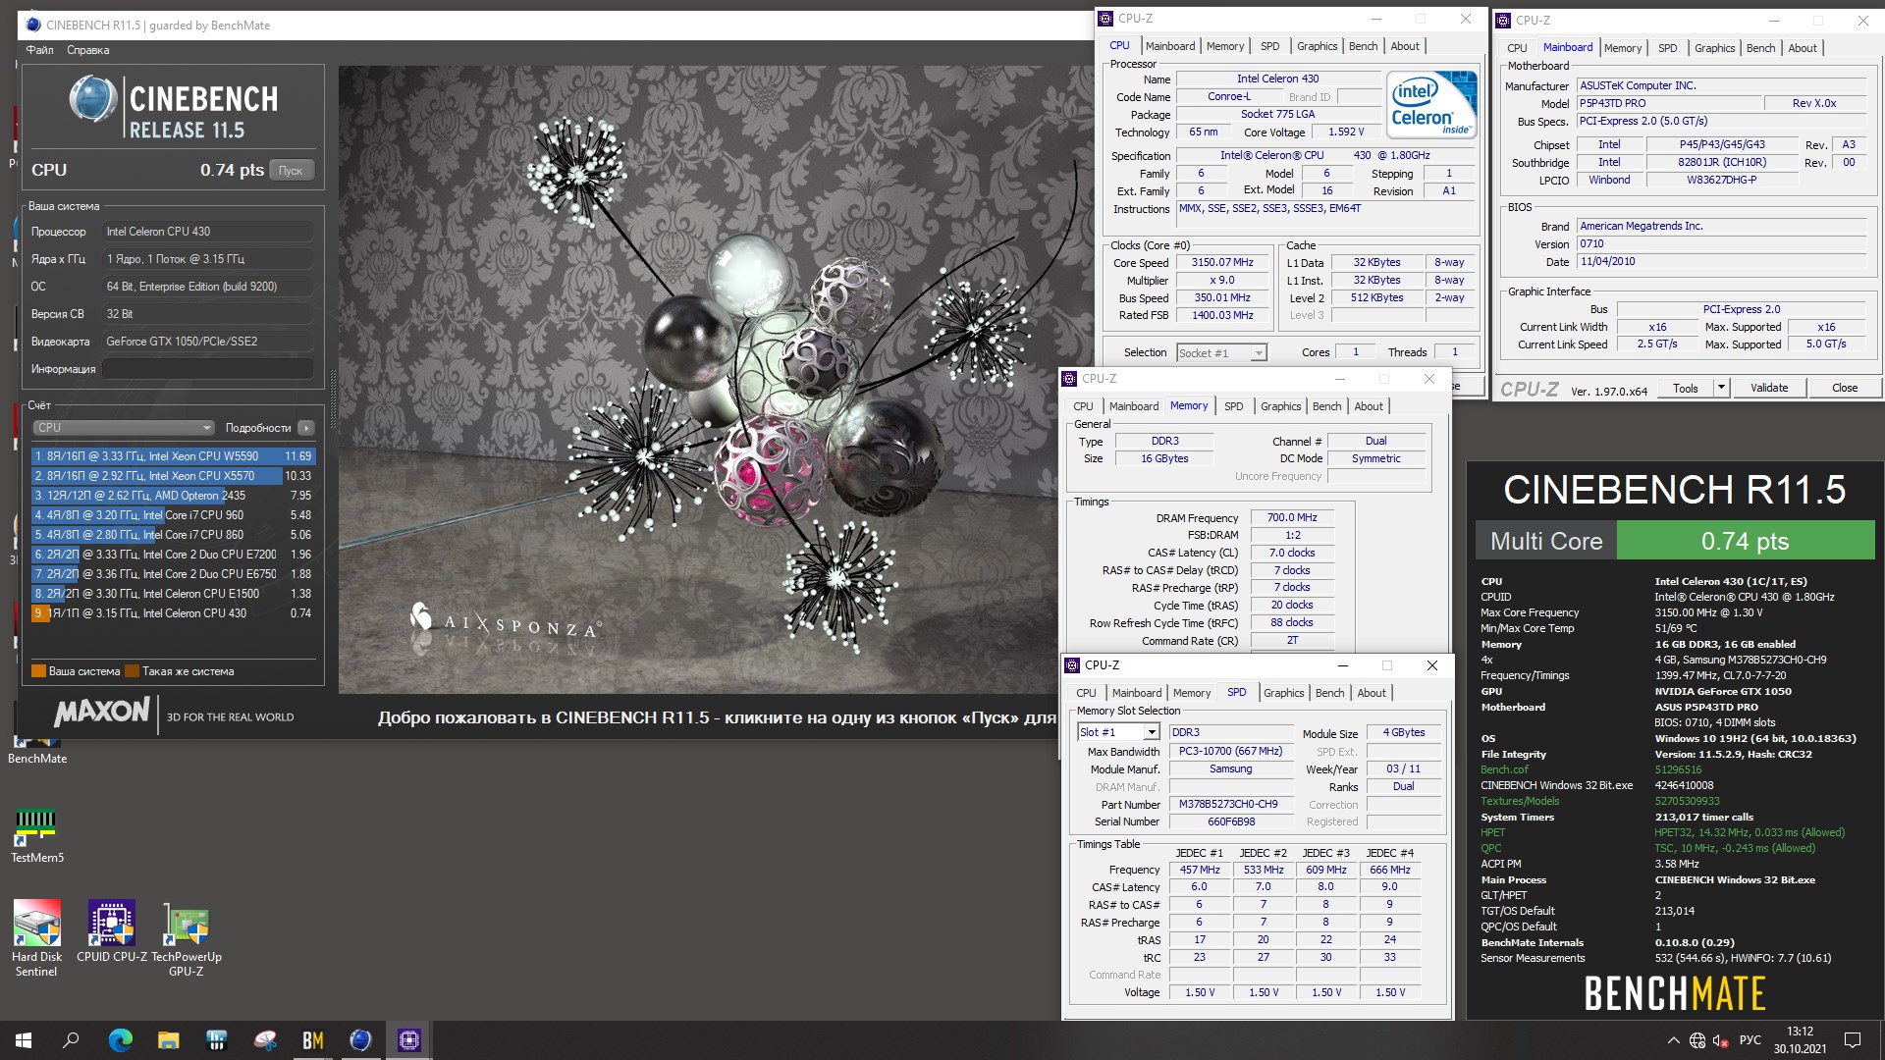Switch to CPU tab in Mainboard CPU-Z window
The image size is (1885, 1060).
tap(1517, 48)
